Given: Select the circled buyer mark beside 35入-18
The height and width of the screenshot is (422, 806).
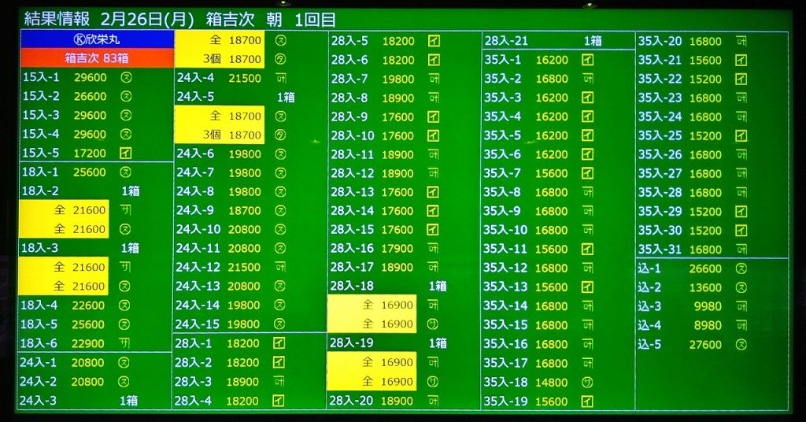Looking at the screenshot, I should pyautogui.click(x=586, y=383).
